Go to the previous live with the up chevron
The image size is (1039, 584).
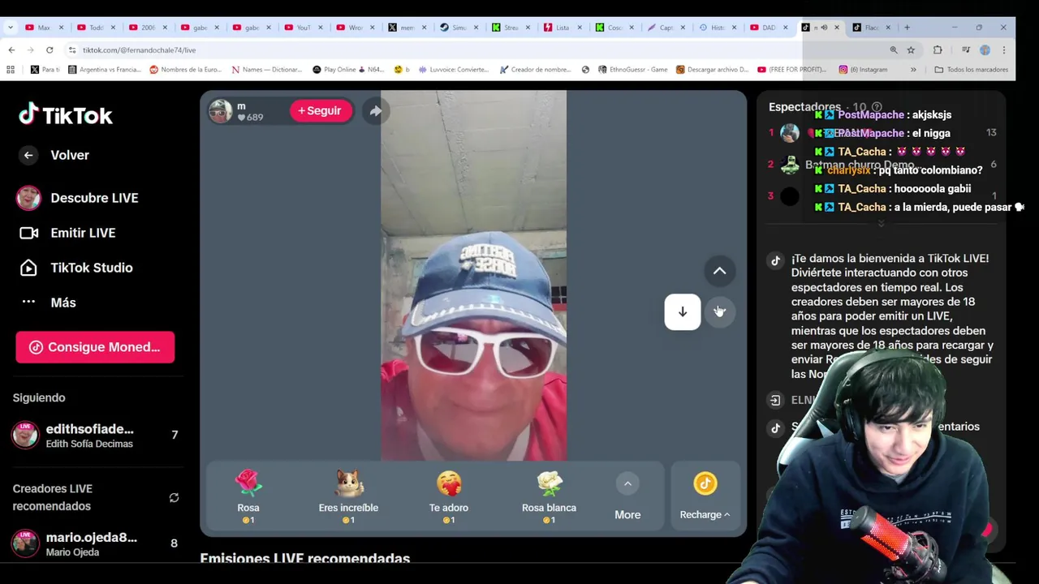(719, 271)
